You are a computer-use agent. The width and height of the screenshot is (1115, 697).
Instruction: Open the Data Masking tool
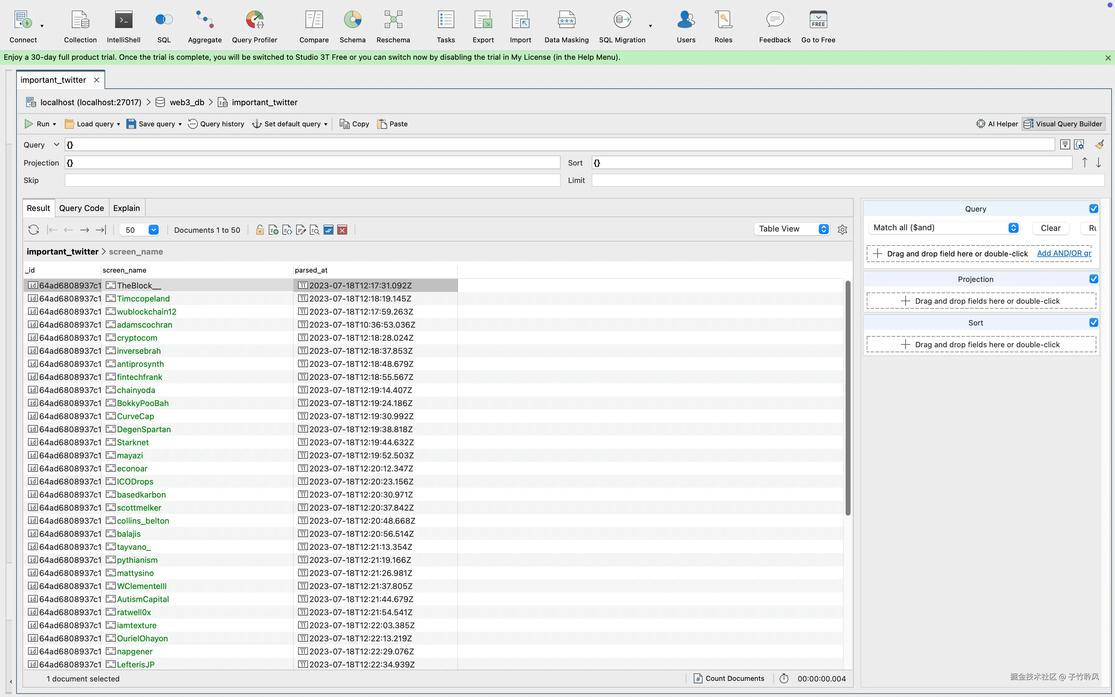[566, 27]
